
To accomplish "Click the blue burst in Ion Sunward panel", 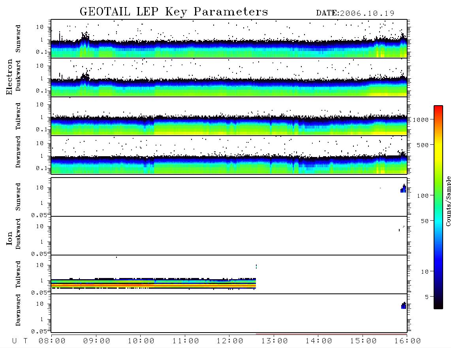I will click(x=404, y=188).
